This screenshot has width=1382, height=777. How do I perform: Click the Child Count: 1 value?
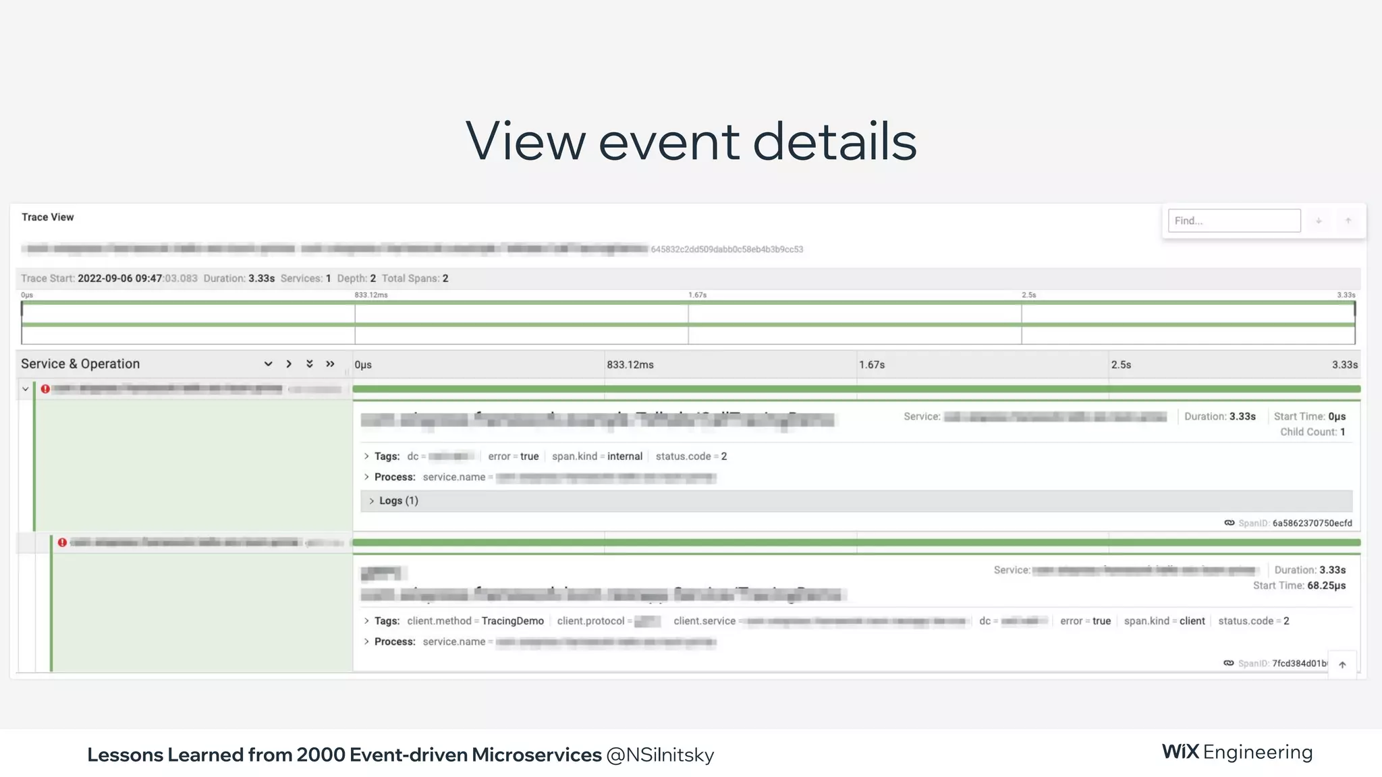[1312, 432]
